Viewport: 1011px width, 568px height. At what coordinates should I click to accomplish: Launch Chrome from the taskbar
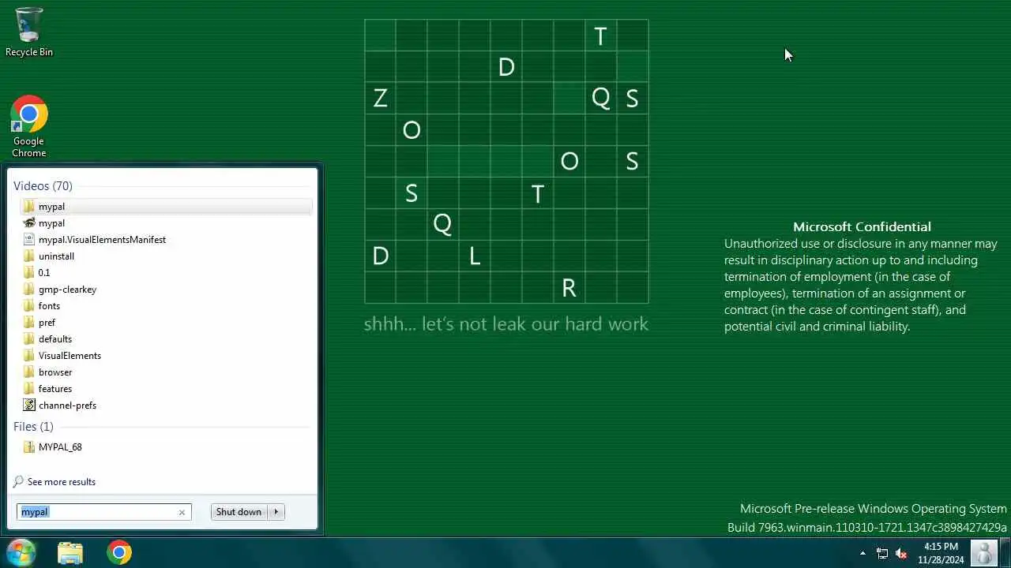(x=119, y=552)
